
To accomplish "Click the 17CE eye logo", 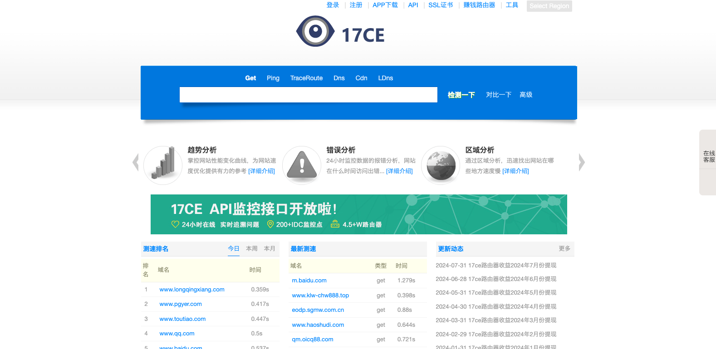I will (x=315, y=31).
